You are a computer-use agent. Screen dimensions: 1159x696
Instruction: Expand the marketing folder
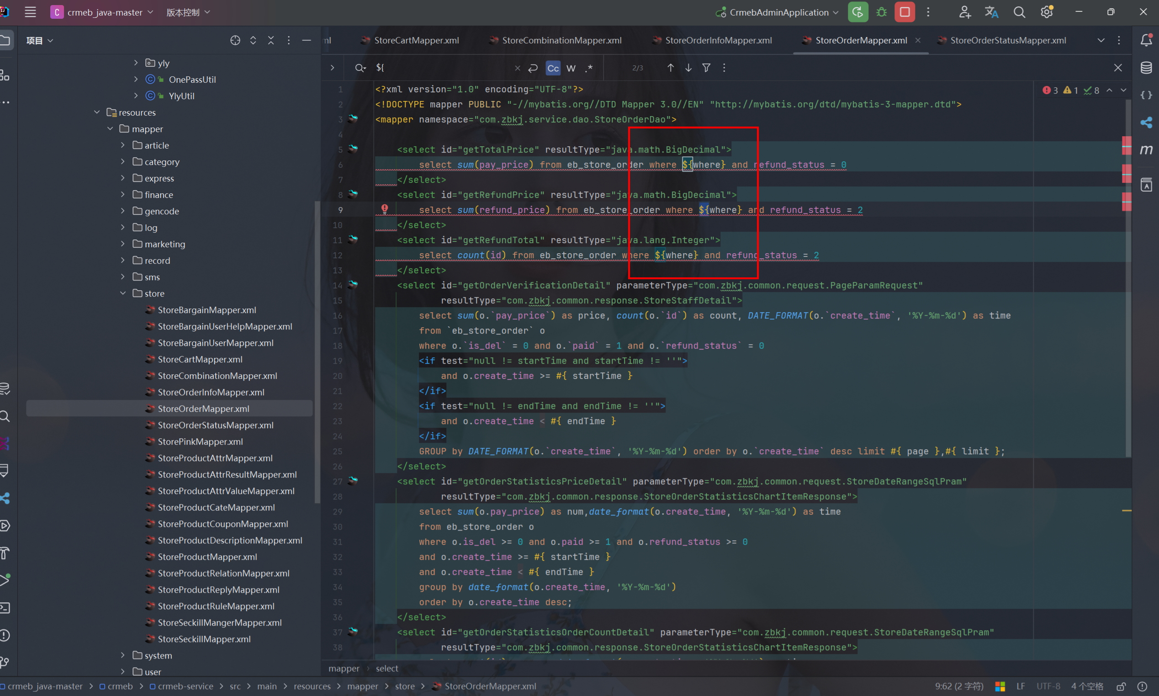(123, 244)
